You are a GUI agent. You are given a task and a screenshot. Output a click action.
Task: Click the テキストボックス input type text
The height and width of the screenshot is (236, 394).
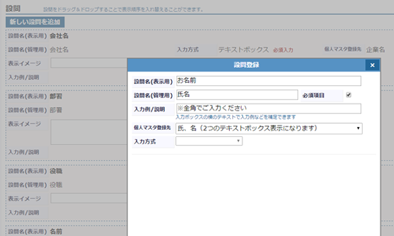244,50
